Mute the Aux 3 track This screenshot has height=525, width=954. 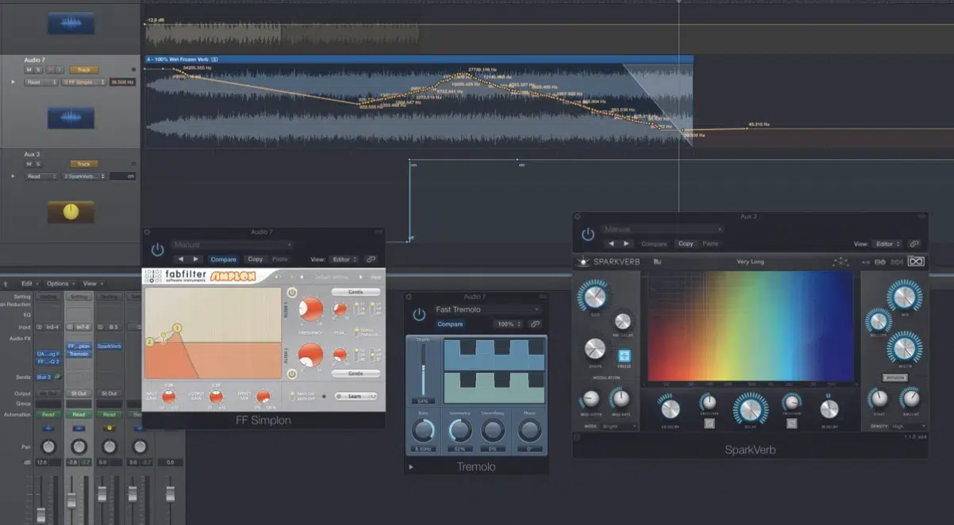[29, 164]
